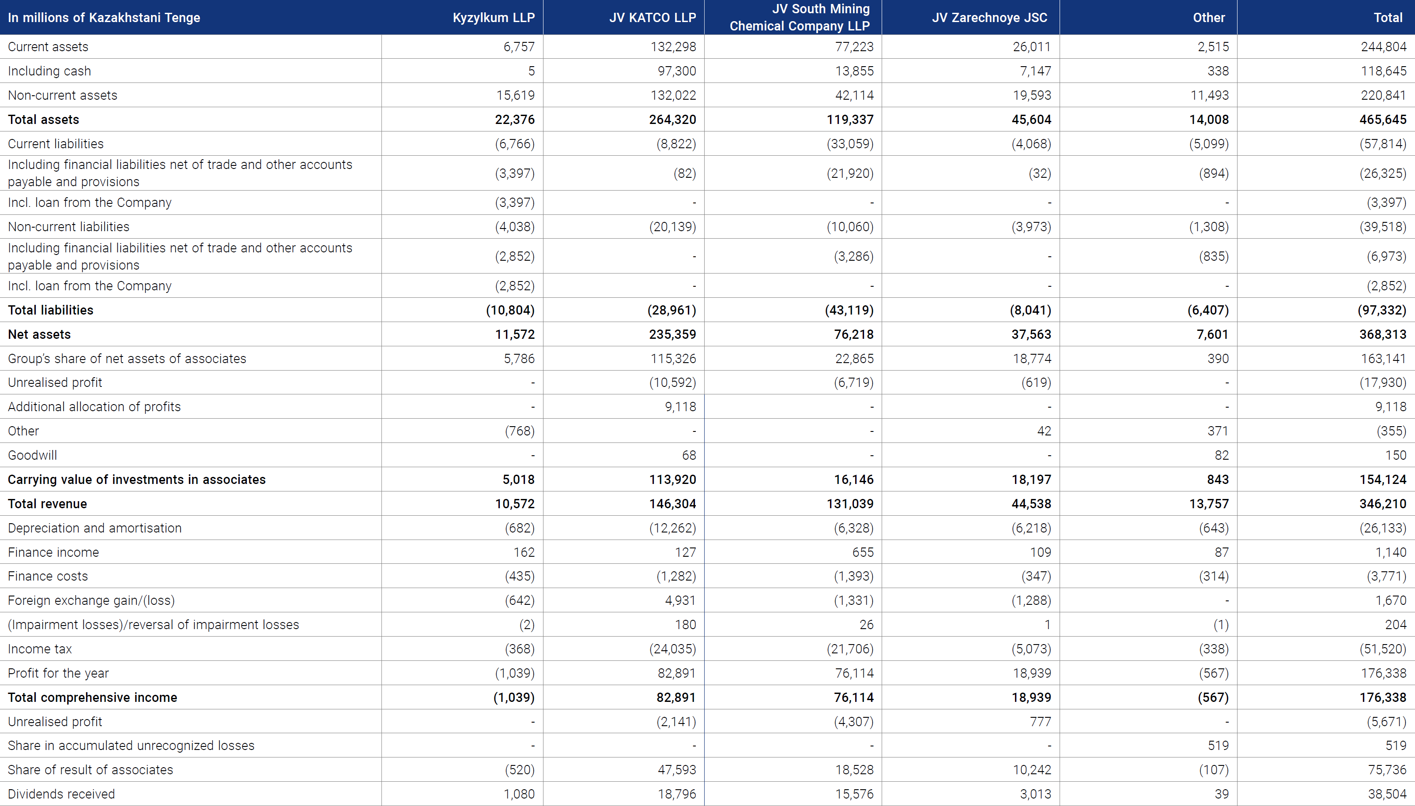
Task: Click the 'In millions of Kazakhstani Tenge' header
Action: click(104, 18)
